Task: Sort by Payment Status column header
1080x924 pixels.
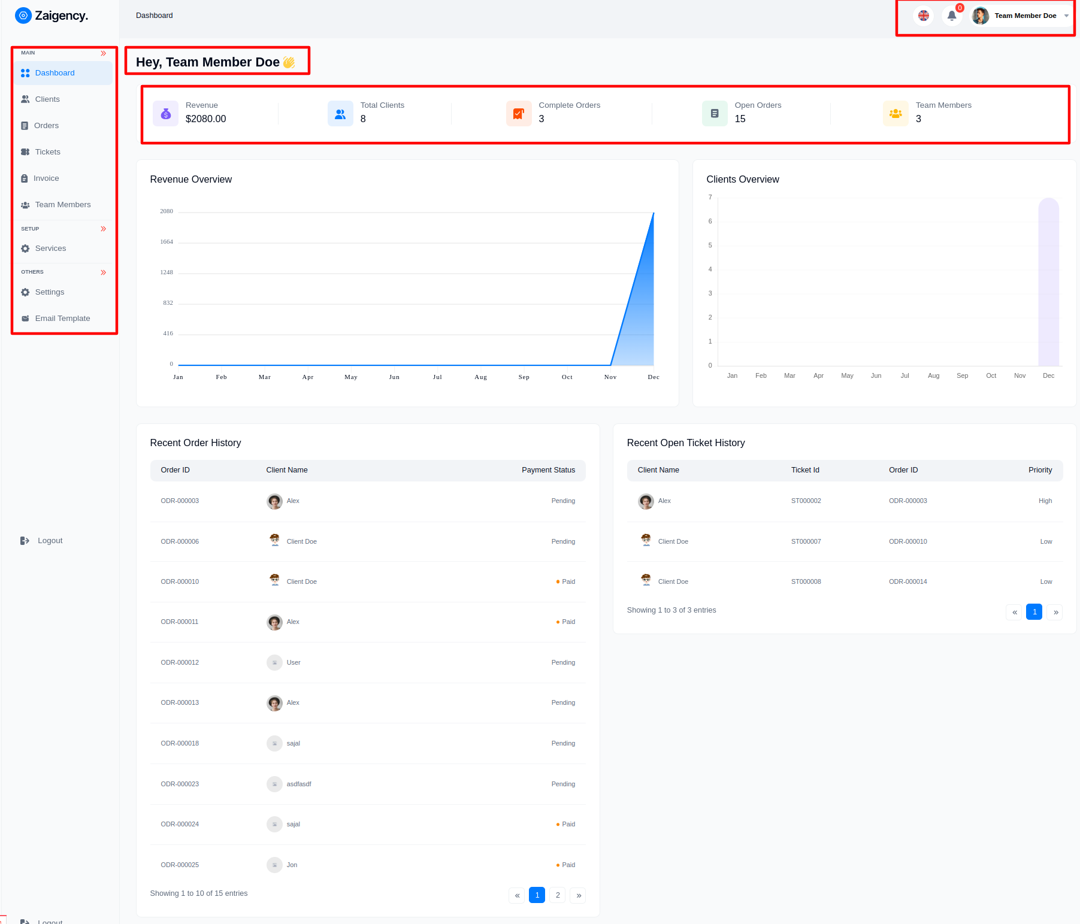Action: click(548, 470)
